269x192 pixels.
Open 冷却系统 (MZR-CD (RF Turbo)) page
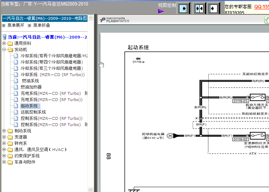tap(53, 75)
